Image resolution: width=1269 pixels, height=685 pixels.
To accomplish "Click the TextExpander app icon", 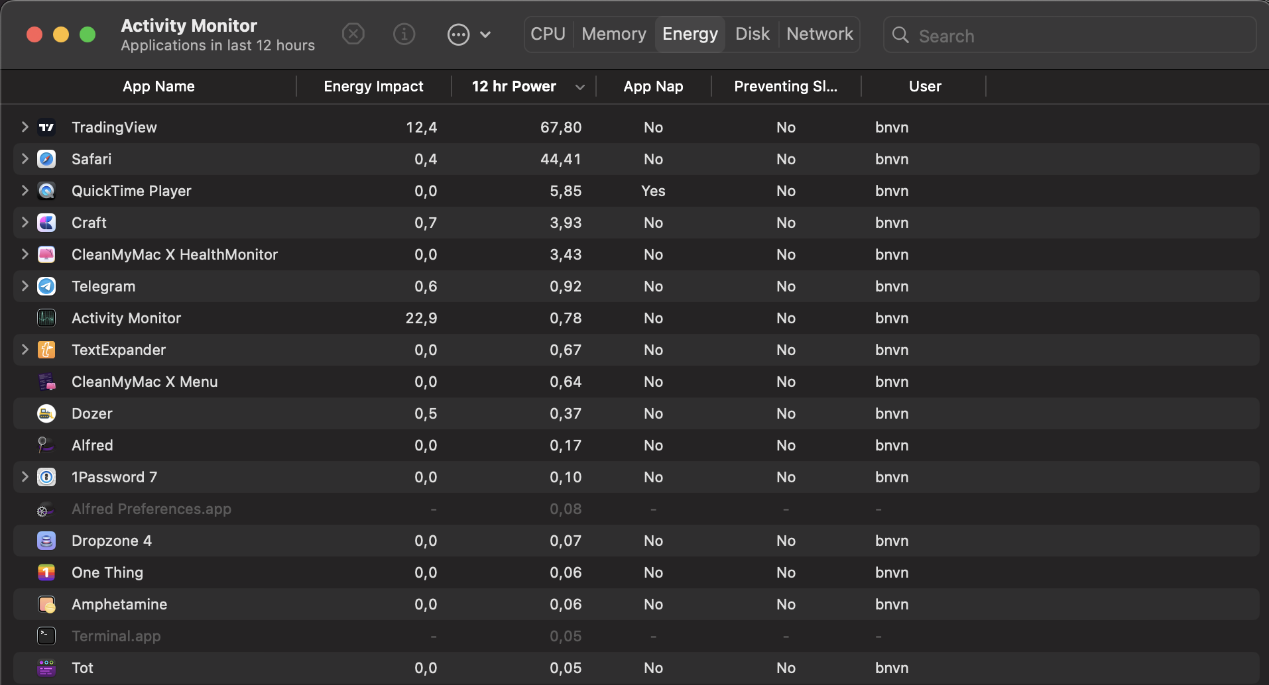I will coord(46,350).
